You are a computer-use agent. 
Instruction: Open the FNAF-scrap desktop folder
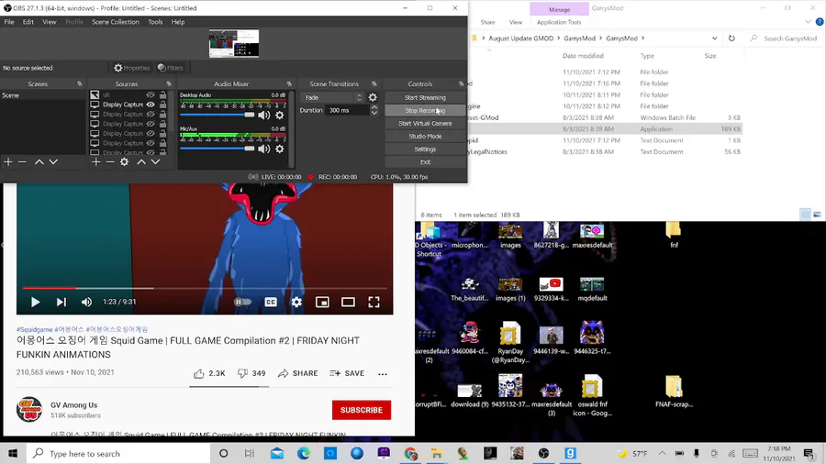tap(674, 392)
